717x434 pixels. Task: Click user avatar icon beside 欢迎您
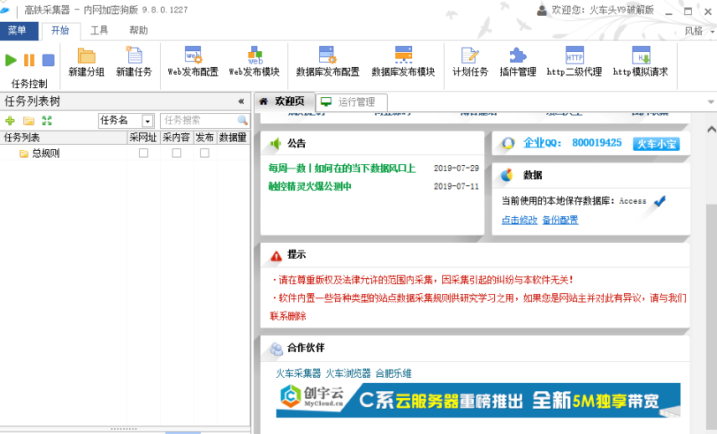coord(542,10)
